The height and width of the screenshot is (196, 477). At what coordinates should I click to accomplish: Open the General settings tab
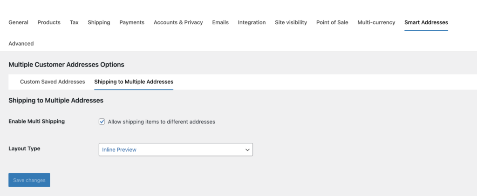coord(18,22)
